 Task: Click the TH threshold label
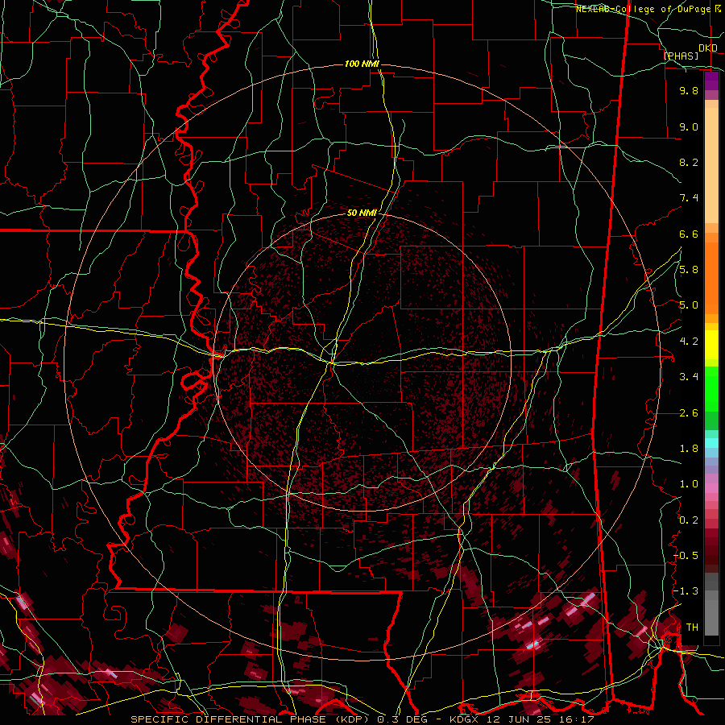(692, 628)
